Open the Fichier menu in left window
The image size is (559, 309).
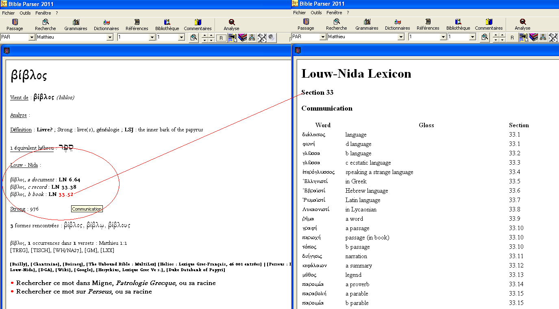pos(9,13)
